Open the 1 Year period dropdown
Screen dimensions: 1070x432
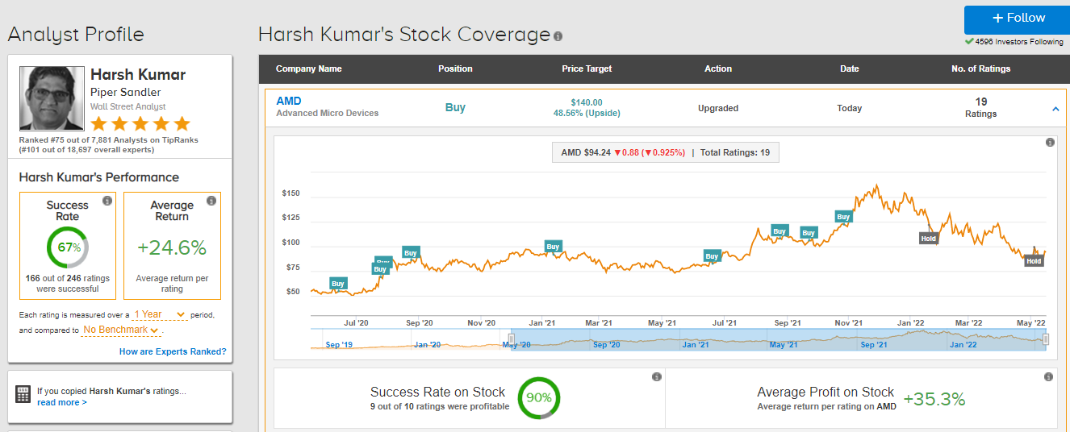pos(159,314)
